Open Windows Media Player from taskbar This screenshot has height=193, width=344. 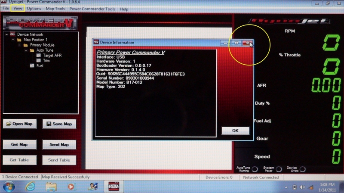point(71,186)
